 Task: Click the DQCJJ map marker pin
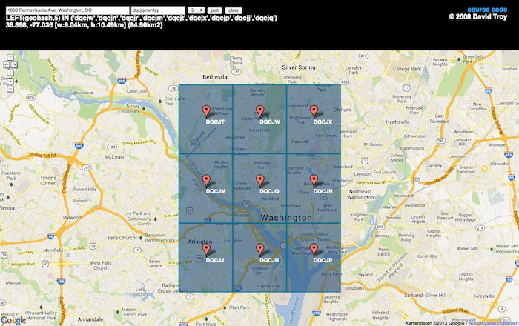click(x=206, y=250)
